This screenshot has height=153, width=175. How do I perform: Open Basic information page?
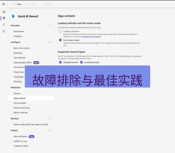[x=22, y=48]
